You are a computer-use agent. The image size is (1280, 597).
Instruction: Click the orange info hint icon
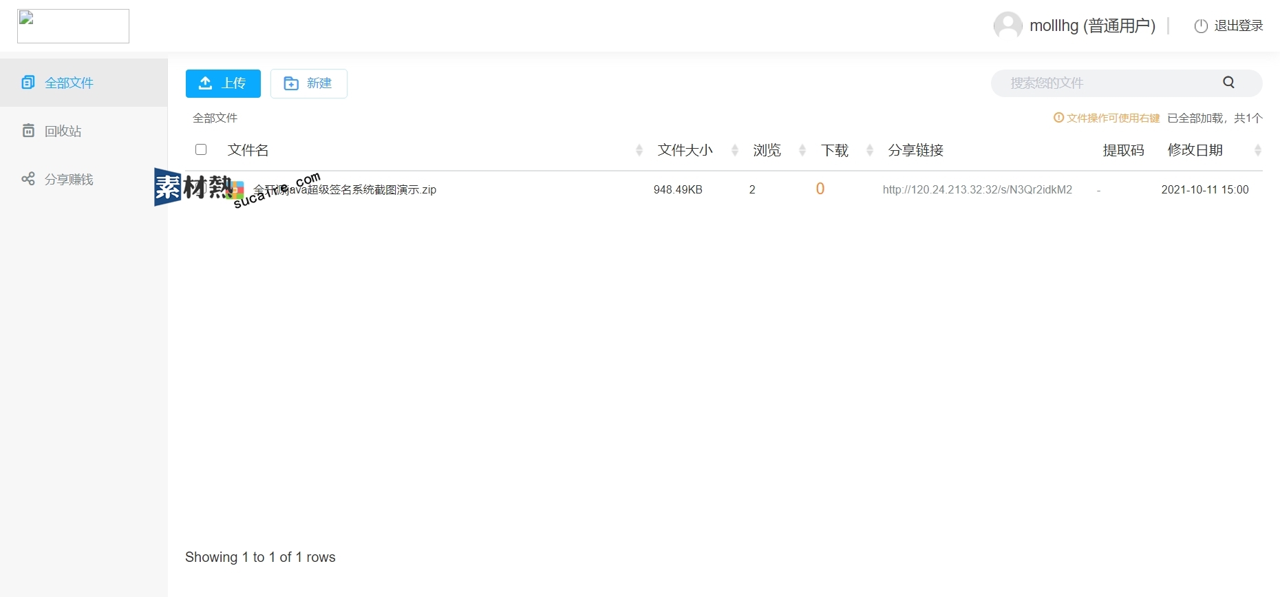(x=1058, y=118)
